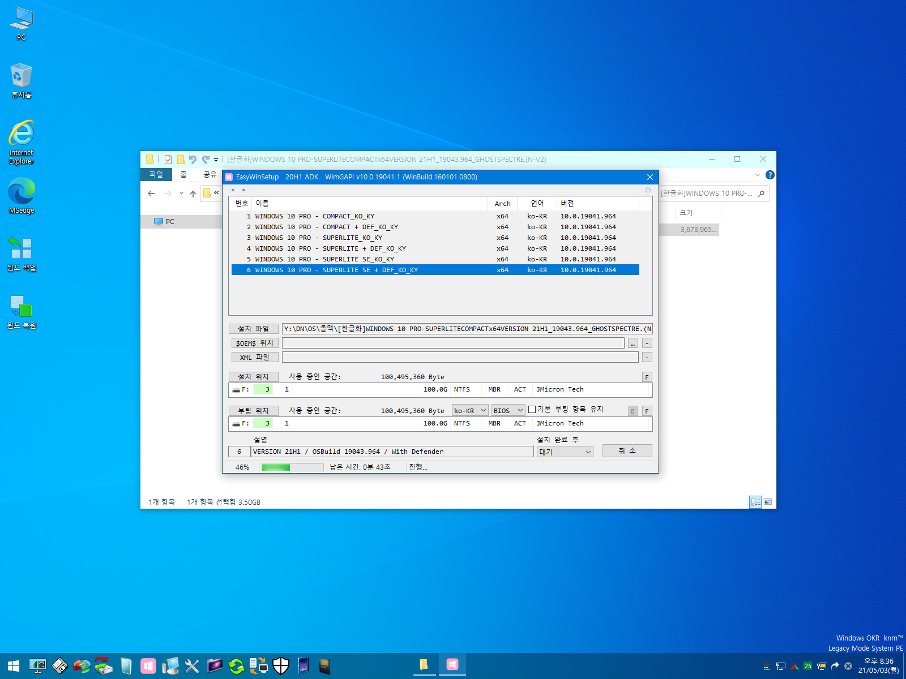Image resolution: width=906 pixels, height=679 pixels.
Task: Open the floppy disk taskbar icon
Action: [x=59, y=666]
